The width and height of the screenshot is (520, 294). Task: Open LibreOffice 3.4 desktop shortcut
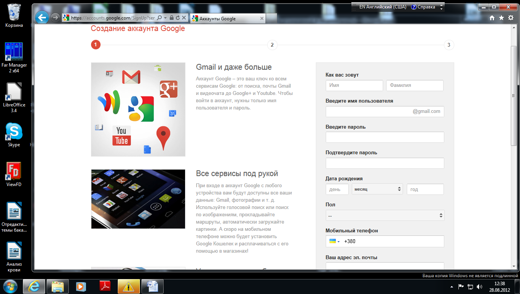(14, 98)
